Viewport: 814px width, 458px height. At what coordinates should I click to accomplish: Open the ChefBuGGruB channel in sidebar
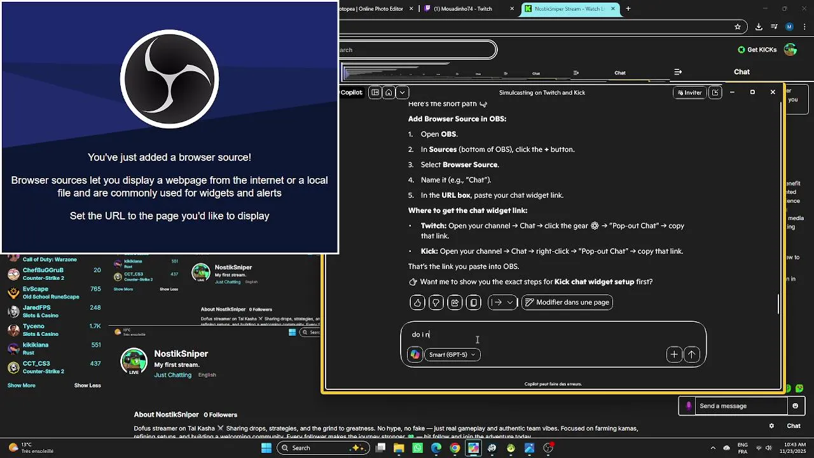[x=54, y=274]
